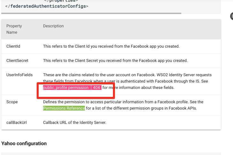Select the ClientSecret property cell
The height and width of the screenshot is (155, 233).
[x=17, y=61]
